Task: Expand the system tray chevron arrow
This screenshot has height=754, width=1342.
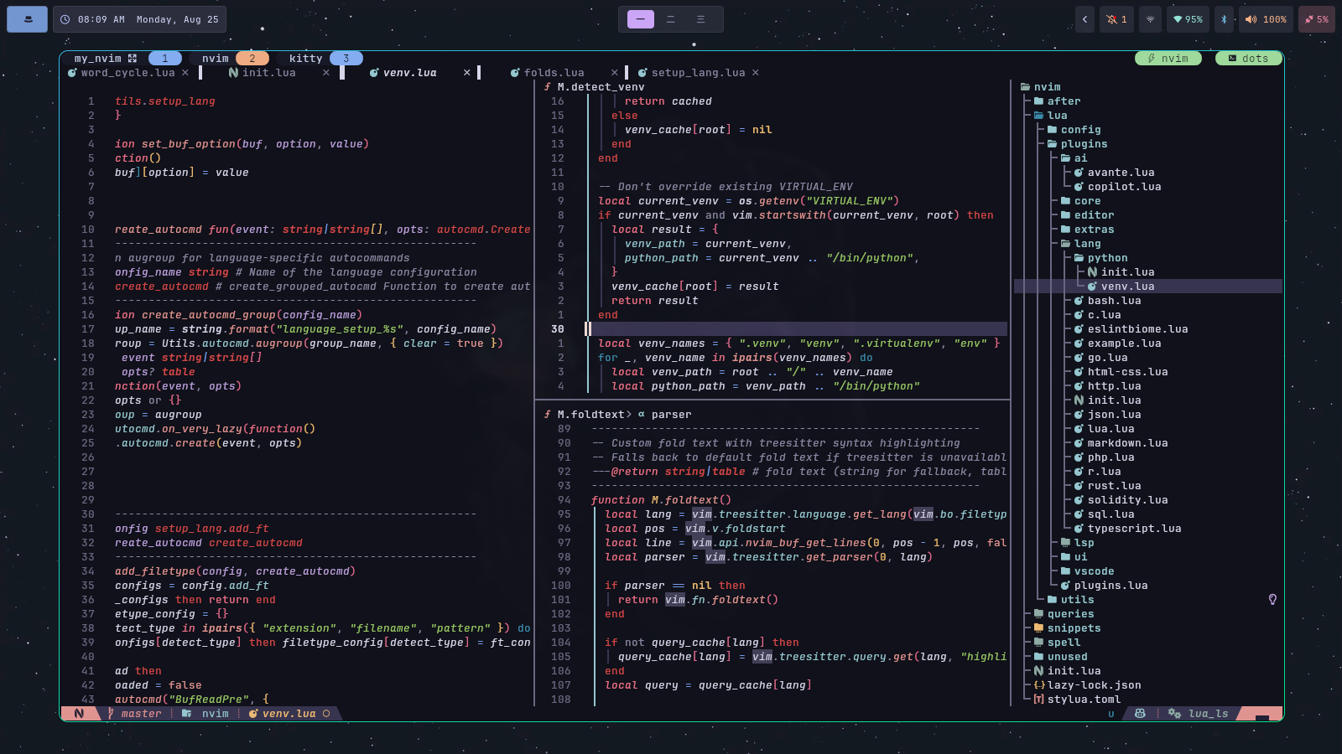Action: pos(1085,19)
